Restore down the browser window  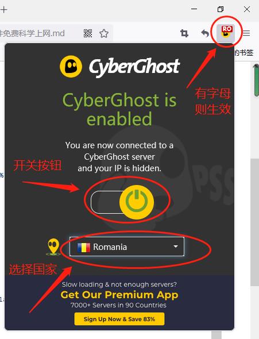[221, 9]
